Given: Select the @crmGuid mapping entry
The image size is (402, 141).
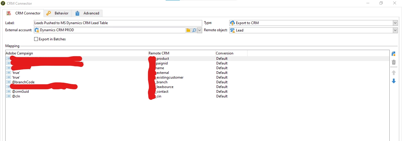Looking at the screenshot, I should click(20, 92).
